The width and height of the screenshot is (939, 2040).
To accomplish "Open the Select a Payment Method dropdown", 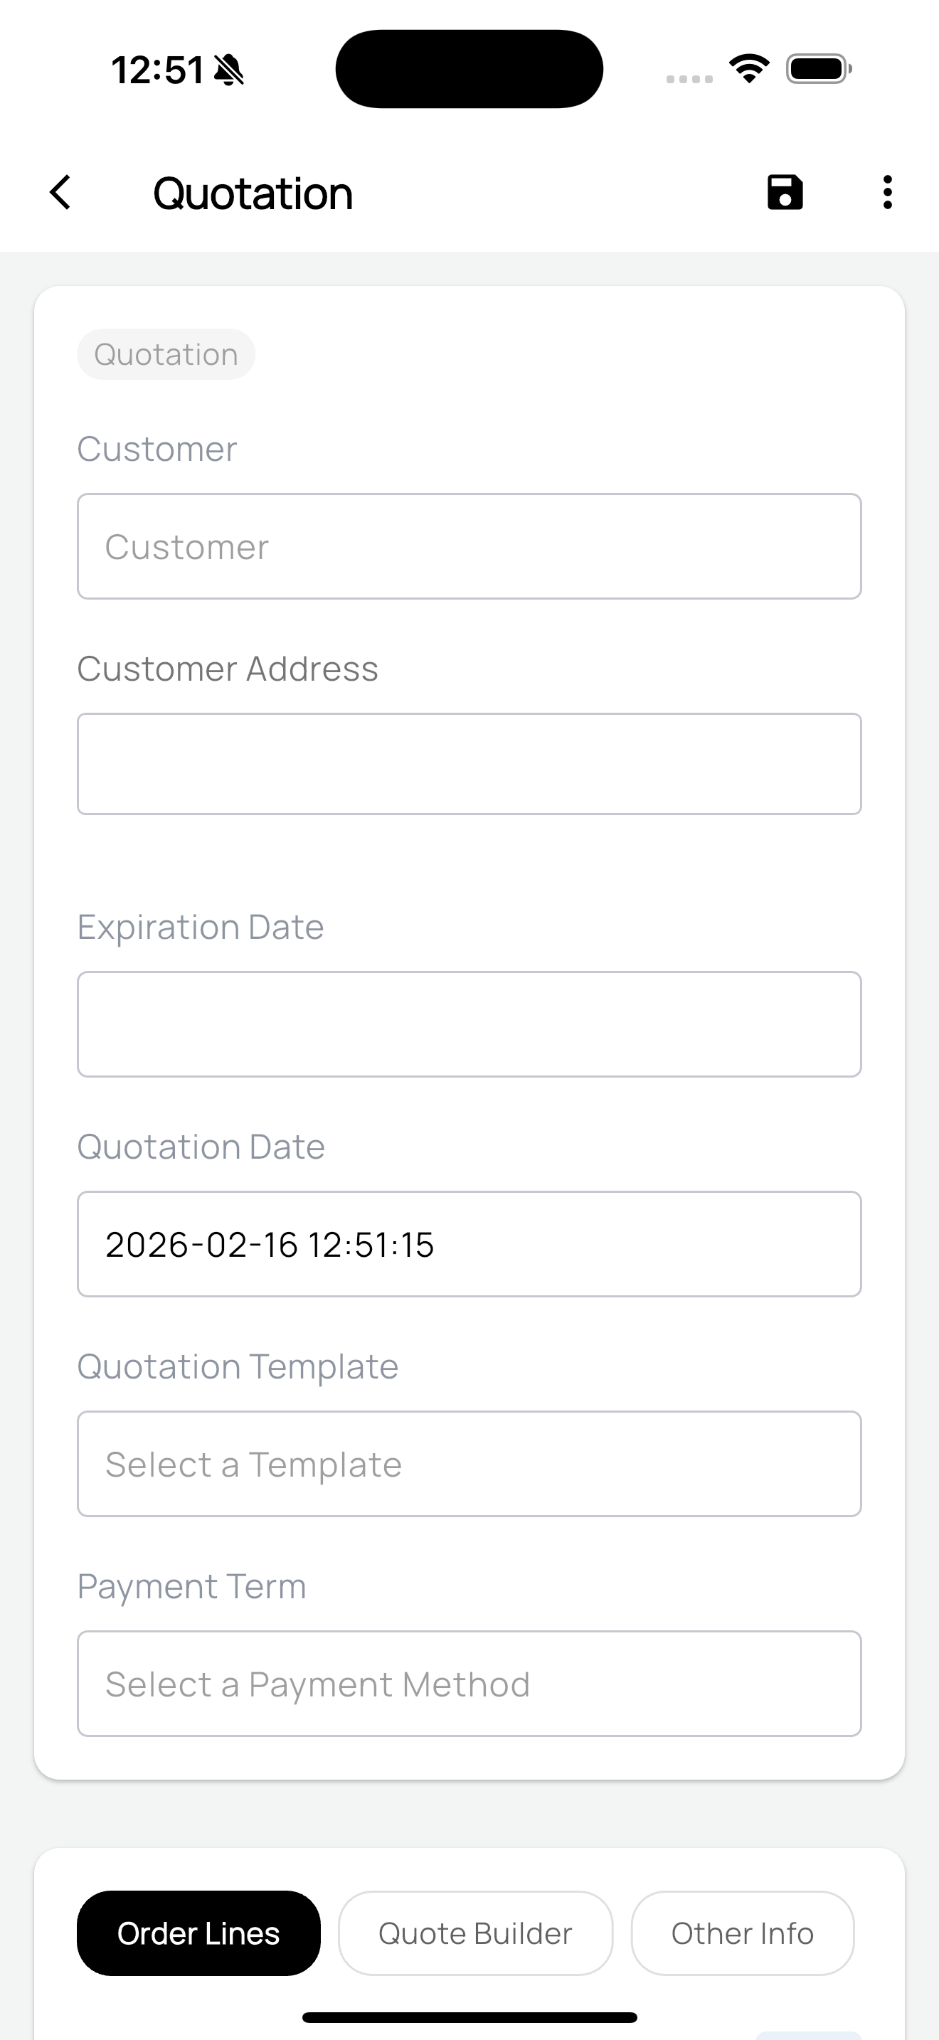I will point(469,1684).
